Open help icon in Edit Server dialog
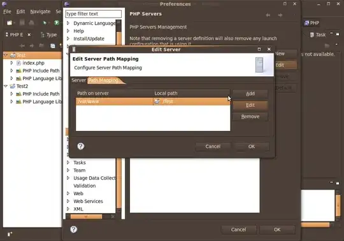The image size is (344, 241). 81,146
